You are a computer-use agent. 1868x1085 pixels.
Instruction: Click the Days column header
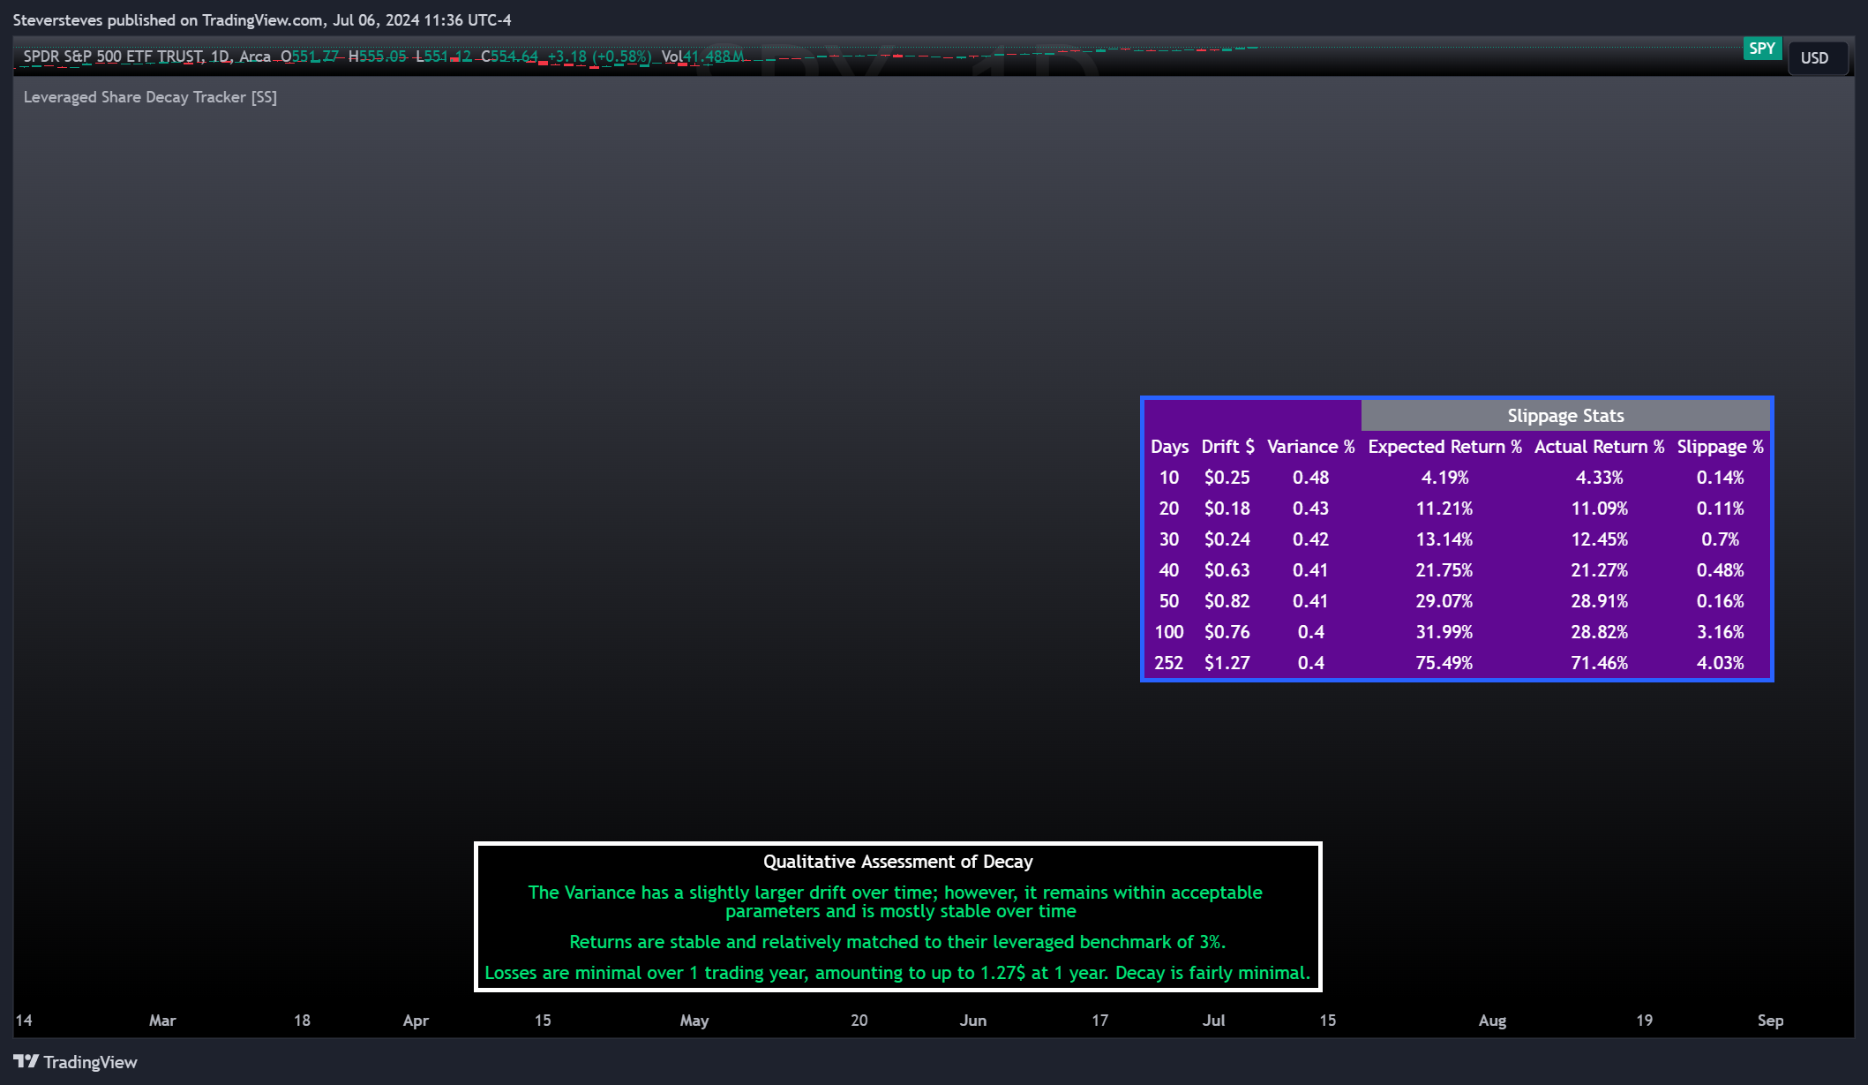coord(1169,447)
